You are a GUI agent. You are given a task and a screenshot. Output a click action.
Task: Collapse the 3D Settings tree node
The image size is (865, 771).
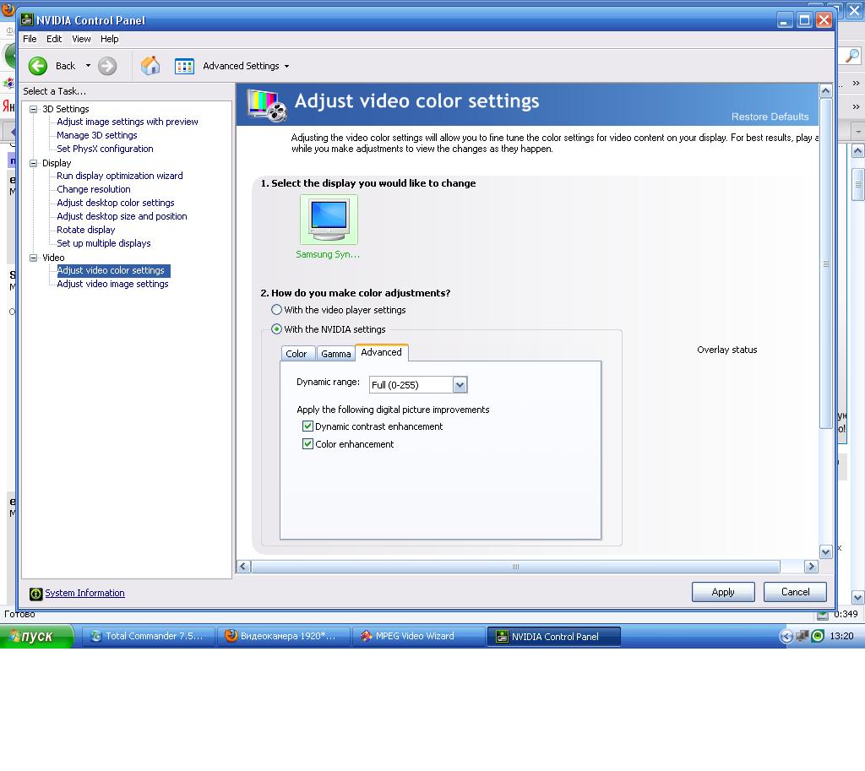(34, 109)
